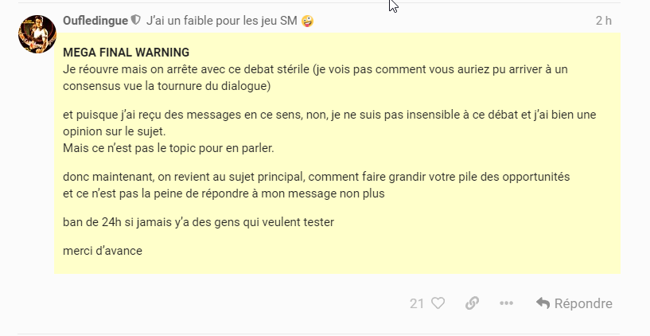
Task: Click the reply arrow icon next to Répondre
Action: point(543,303)
